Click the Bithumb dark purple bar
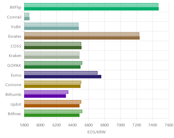Image resolution: width=174 pixels, height=138 pixels. (45, 96)
